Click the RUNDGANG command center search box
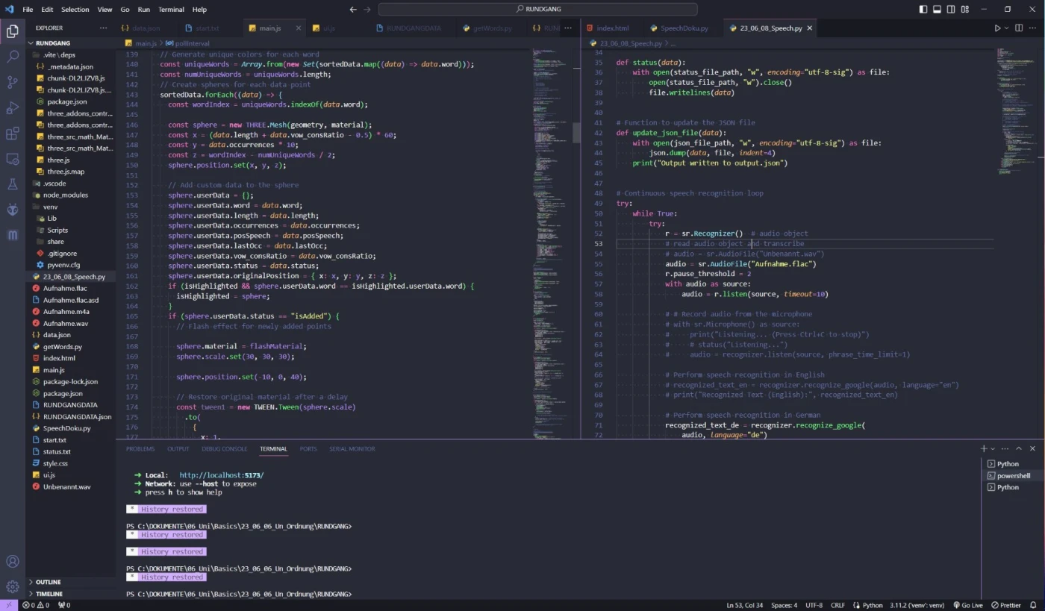 tap(537, 9)
